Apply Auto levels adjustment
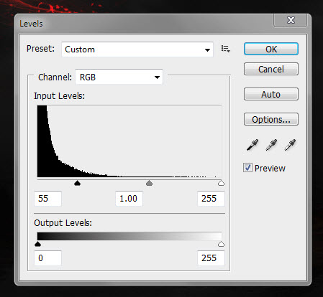The height and width of the screenshot is (297, 323). point(271,94)
